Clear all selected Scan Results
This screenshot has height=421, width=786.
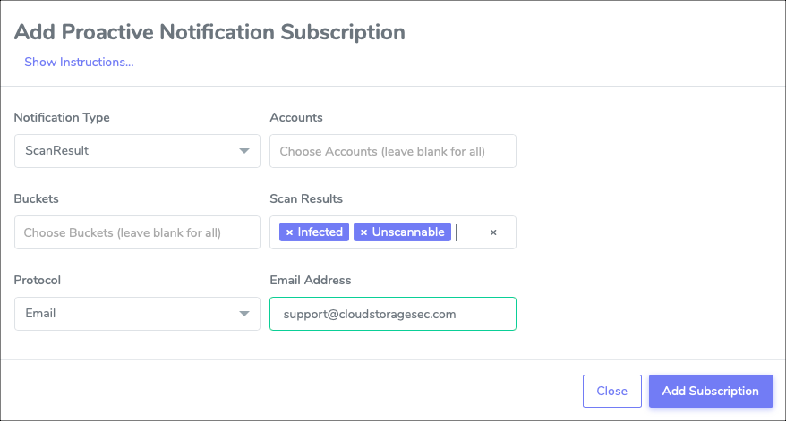pyautogui.click(x=493, y=232)
